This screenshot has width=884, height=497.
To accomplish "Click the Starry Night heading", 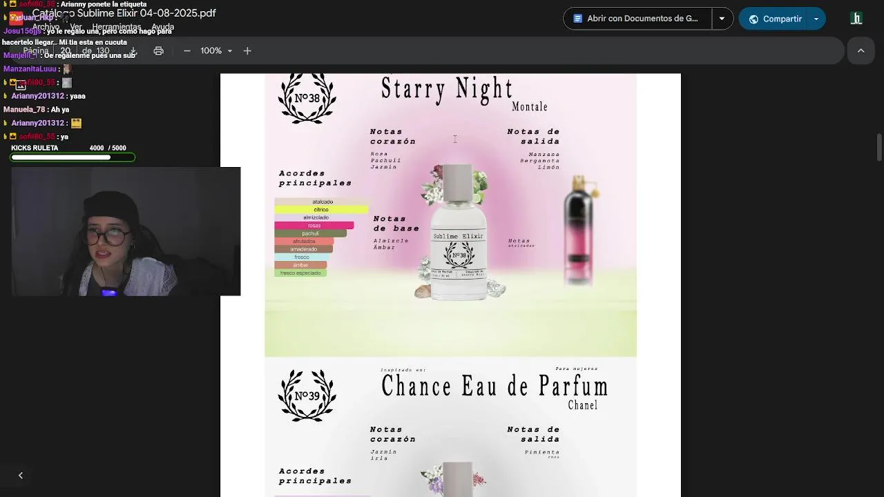I will [447, 89].
